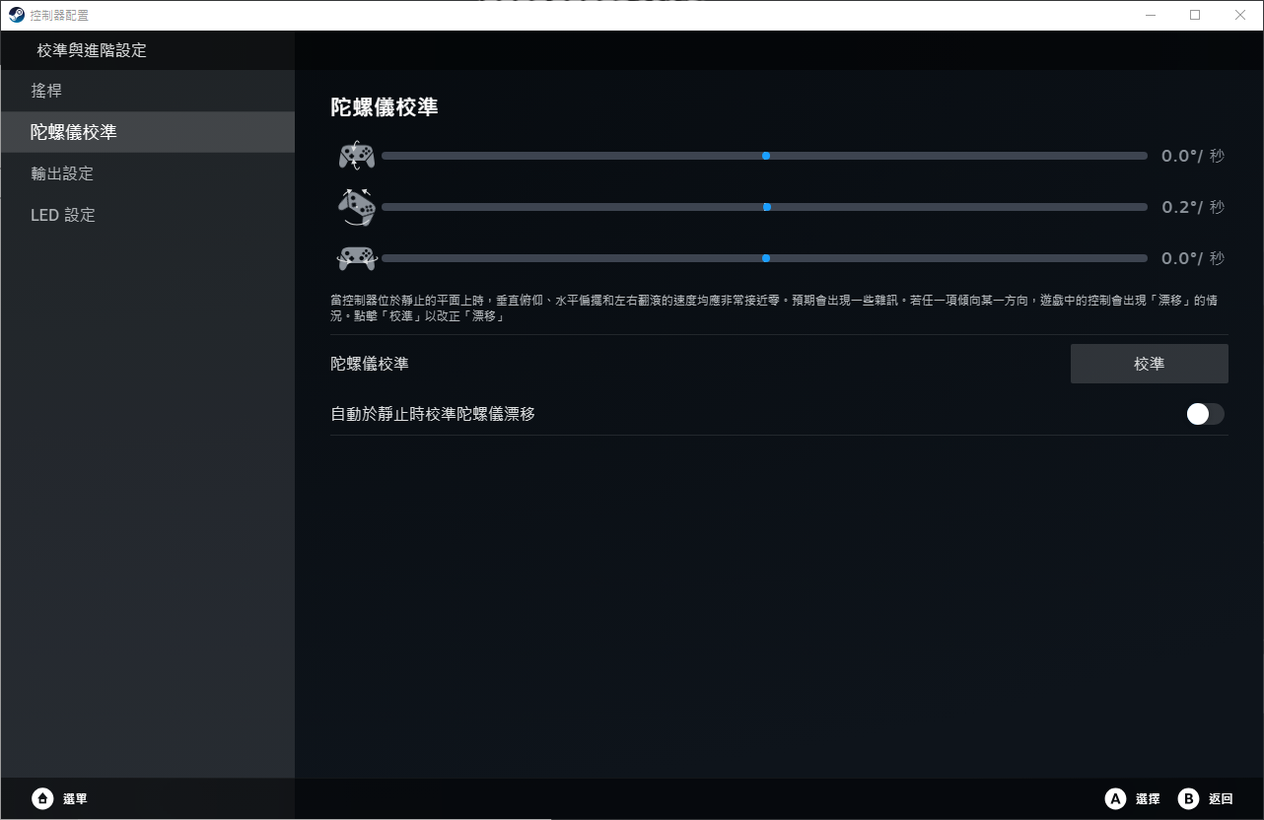Click the pitch rate slider at 0.0°/秒

click(x=764, y=156)
